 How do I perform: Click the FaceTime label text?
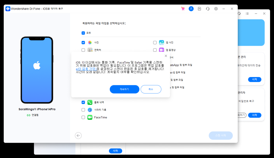(x=101, y=117)
